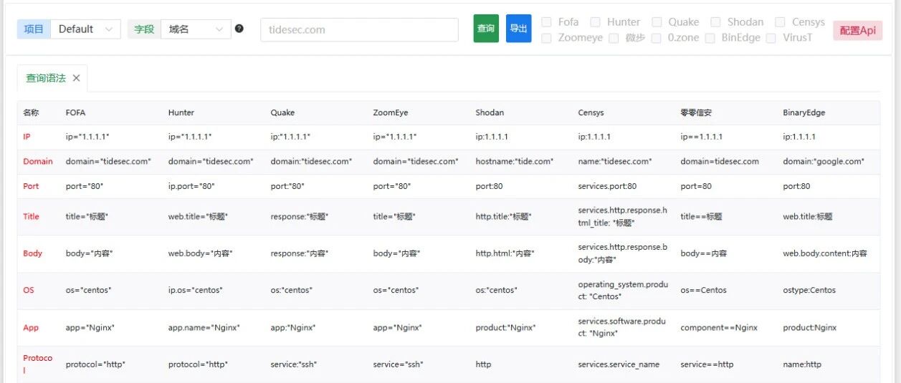Enable the 0.zone checkbox
The image size is (901, 383).
(656, 38)
